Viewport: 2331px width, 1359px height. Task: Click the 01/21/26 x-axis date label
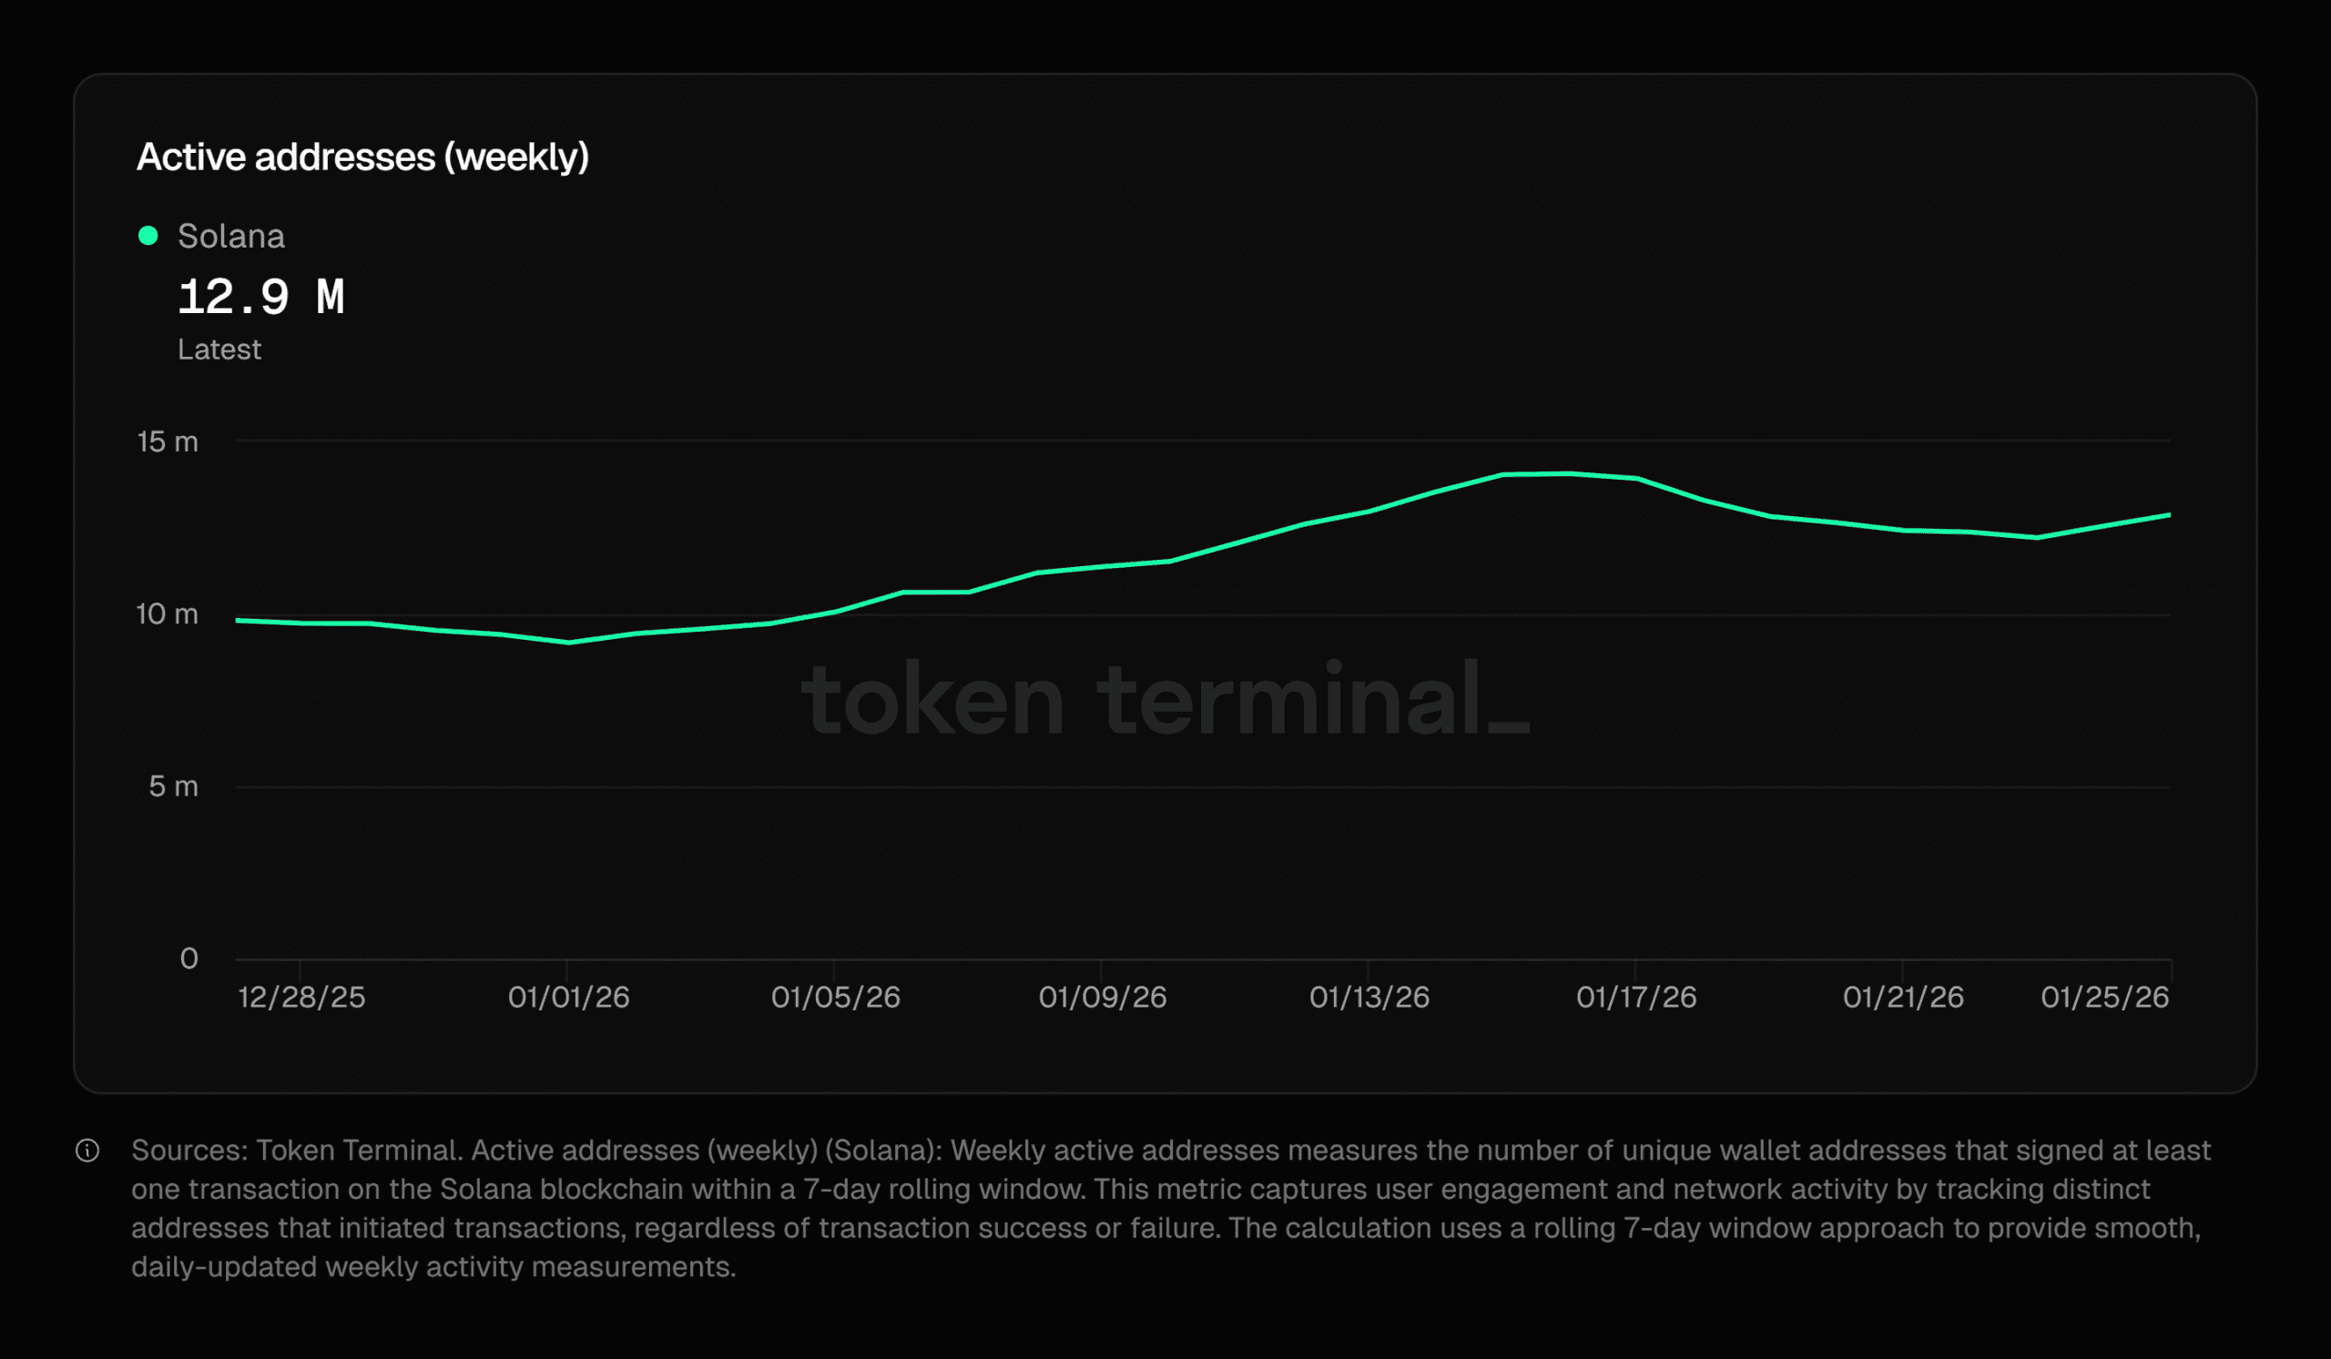pyautogui.click(x=1903, y=998)
